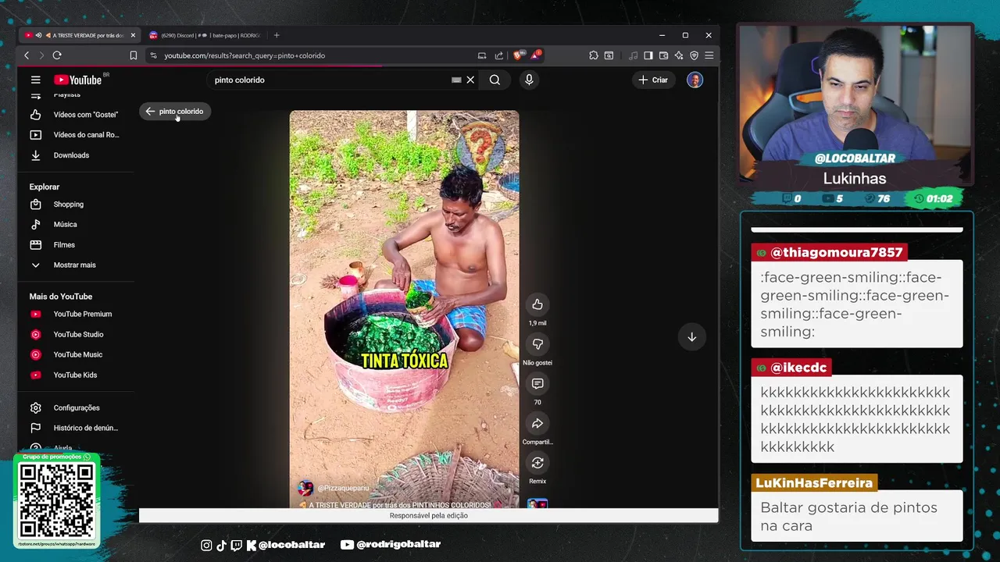The height and width of the screenshot is (562, 1000).
Task: Bookmark this page in the browser toolbar
Action: tap(134, 55)
